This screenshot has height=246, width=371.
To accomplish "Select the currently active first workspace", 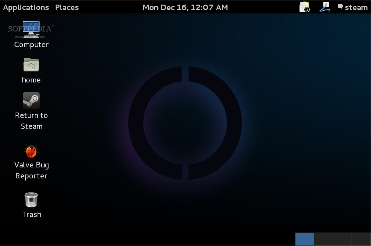I will tap(304, 239).
